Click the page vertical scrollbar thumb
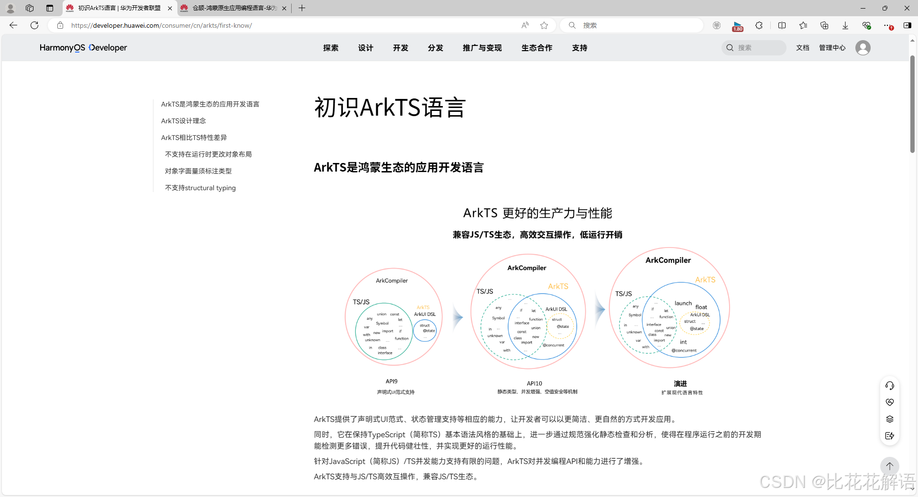This screenshot has height=497, width=918. click(912, 104)
